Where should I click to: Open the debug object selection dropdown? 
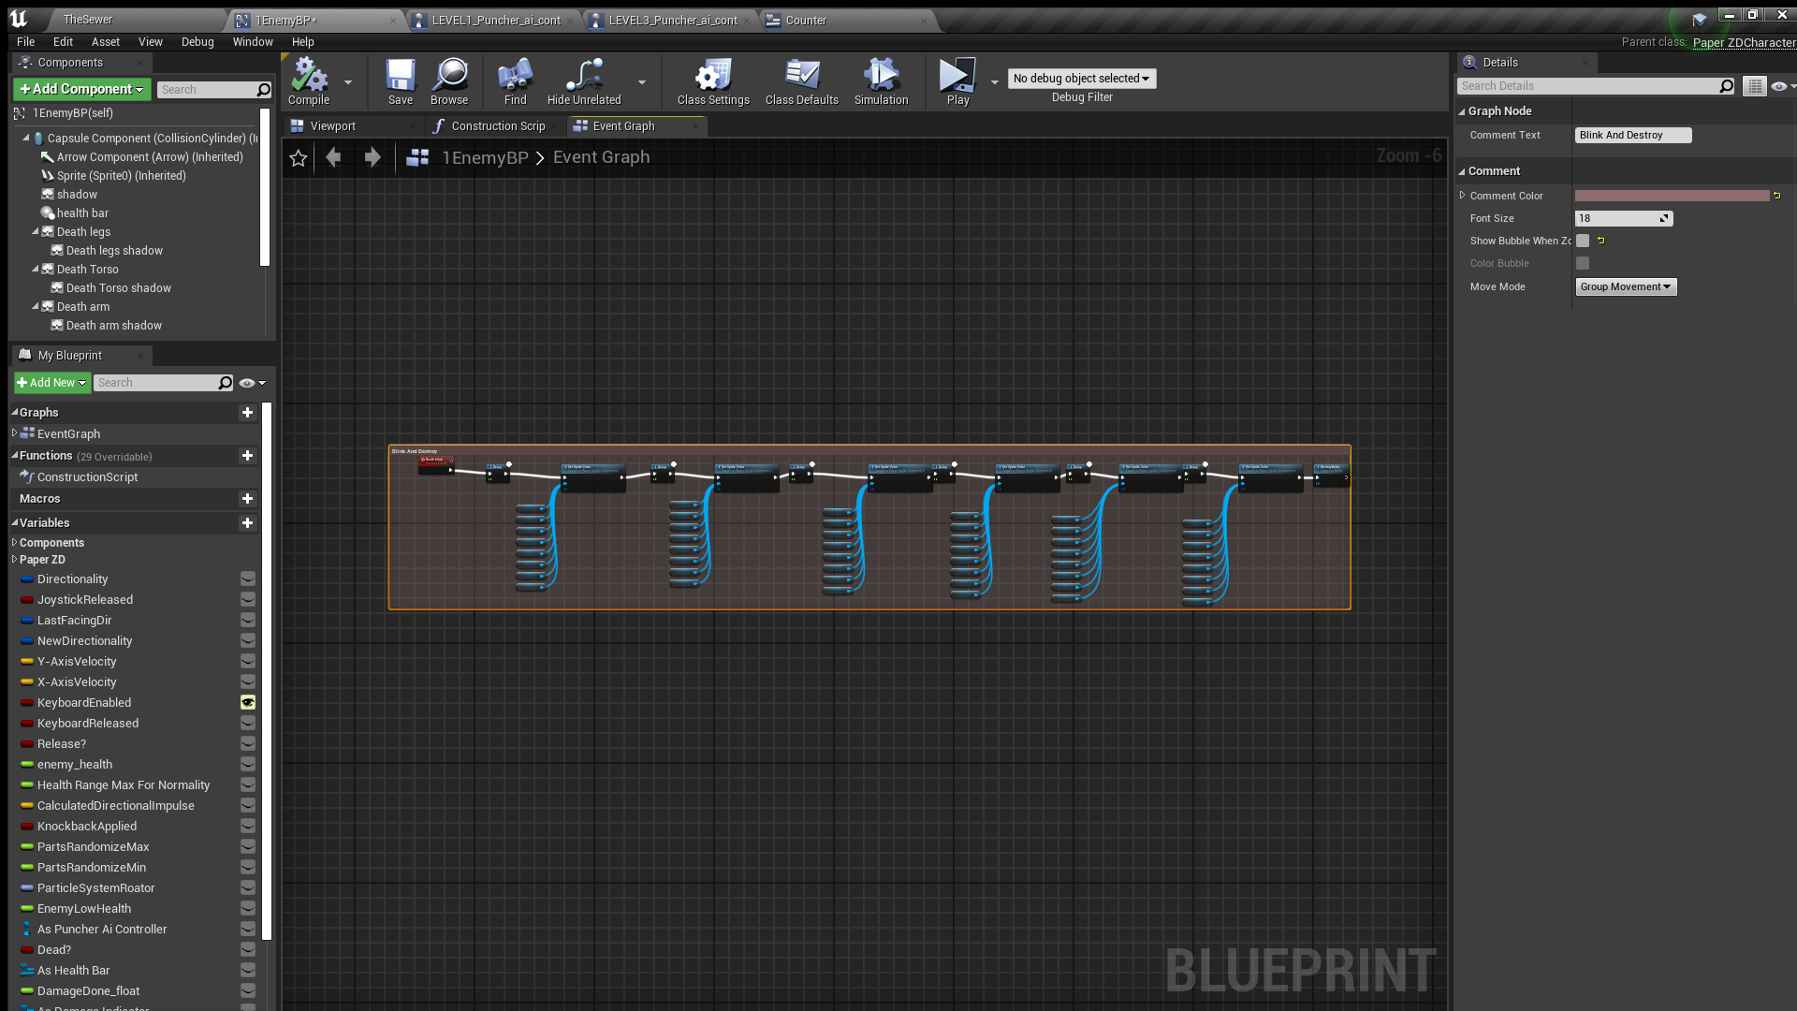pyautogui.click(x=1081, y=79)
